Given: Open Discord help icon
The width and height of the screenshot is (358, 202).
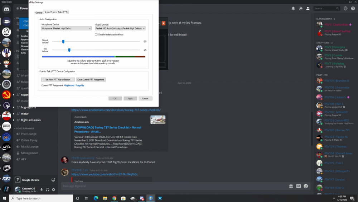Looking at the screenshot, I should tap(353, 9).
